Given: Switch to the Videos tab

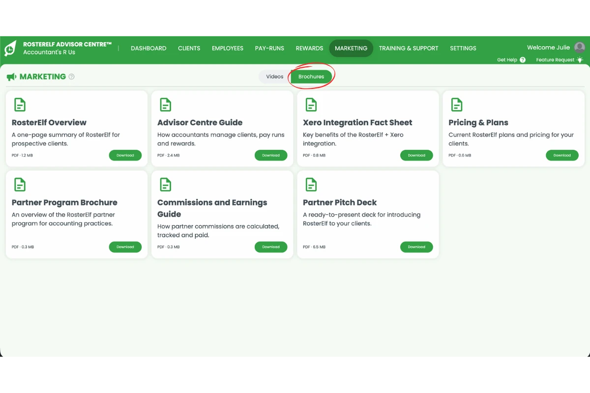Looking at the screenshot, I should pos(275,77).
